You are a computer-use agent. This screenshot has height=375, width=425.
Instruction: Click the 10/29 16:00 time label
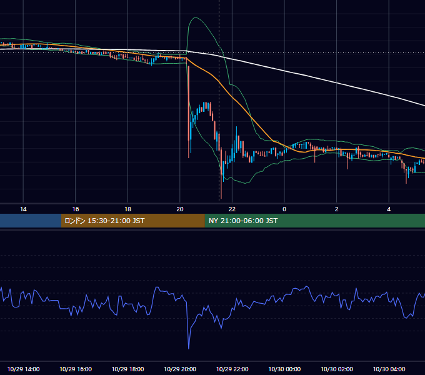coord(76,369)
